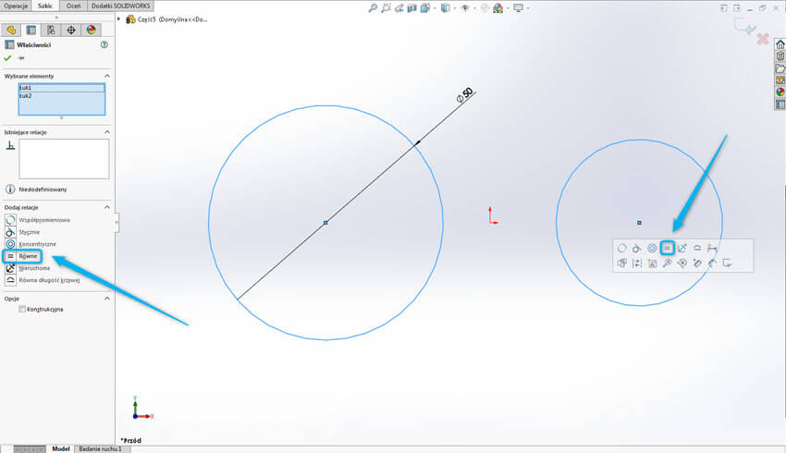
Task: Expand the Część5 tree node arrow
Action: 119,19
